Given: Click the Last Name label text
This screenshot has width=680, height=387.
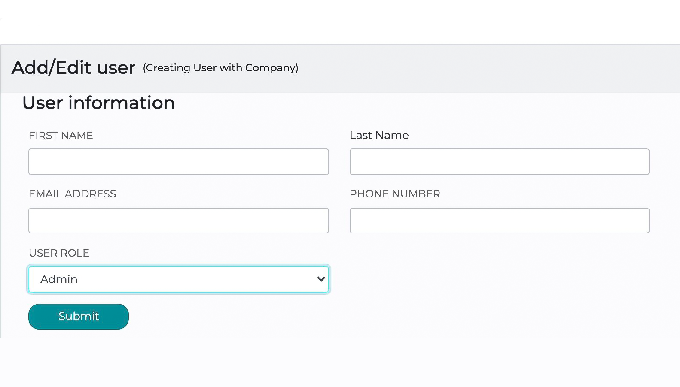Looking at the screenshot, I should coord(379,136).
